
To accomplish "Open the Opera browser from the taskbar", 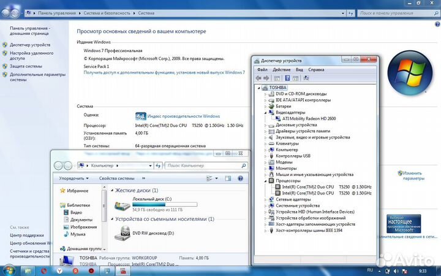I will [44, 271].
